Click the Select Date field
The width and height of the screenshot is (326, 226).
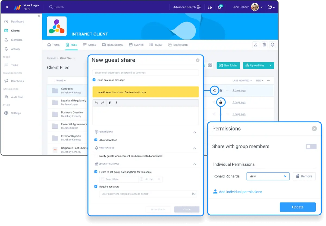119,179
